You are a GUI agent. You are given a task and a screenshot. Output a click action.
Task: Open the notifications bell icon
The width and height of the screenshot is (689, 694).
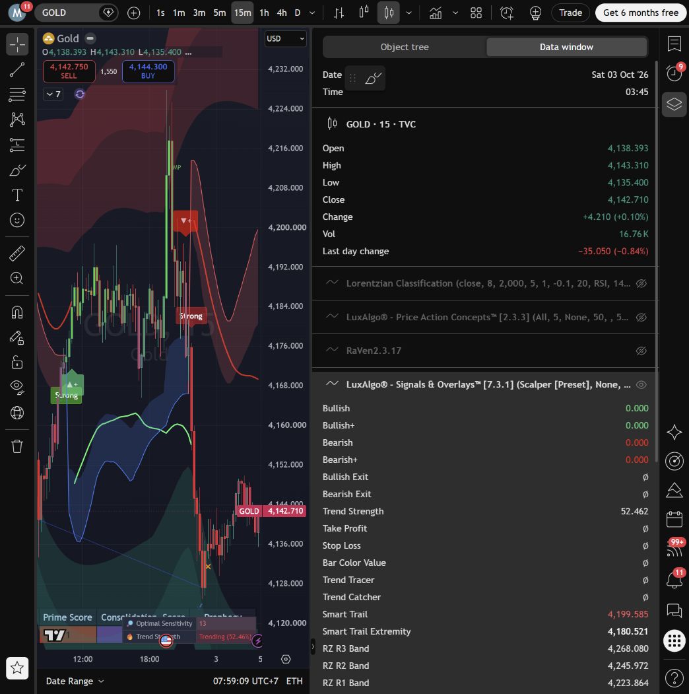[x=674, y=579]
